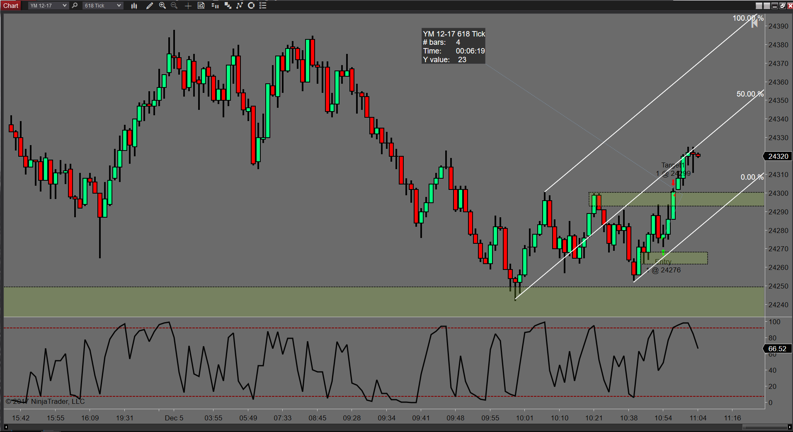793x432 pixels.
Task: Open the Strategies icon
Action: (x=251, y=5)
